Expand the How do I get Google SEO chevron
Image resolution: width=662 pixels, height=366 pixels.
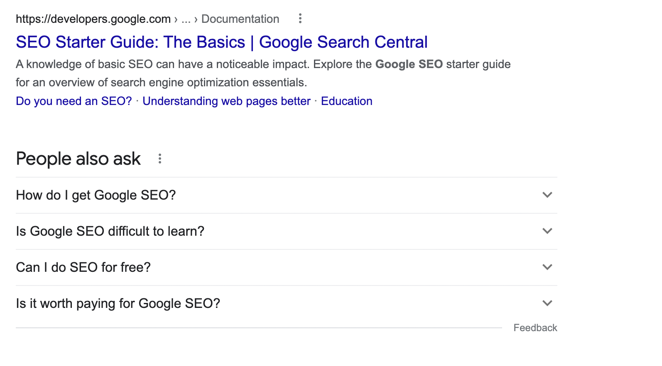click(x=547, y=195)
